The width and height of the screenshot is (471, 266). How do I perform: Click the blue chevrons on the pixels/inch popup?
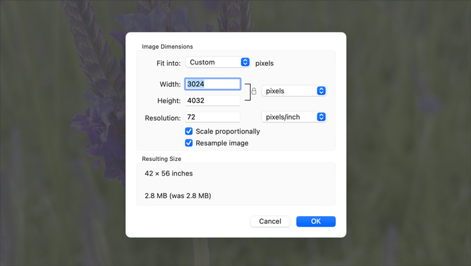click(321, 117)
